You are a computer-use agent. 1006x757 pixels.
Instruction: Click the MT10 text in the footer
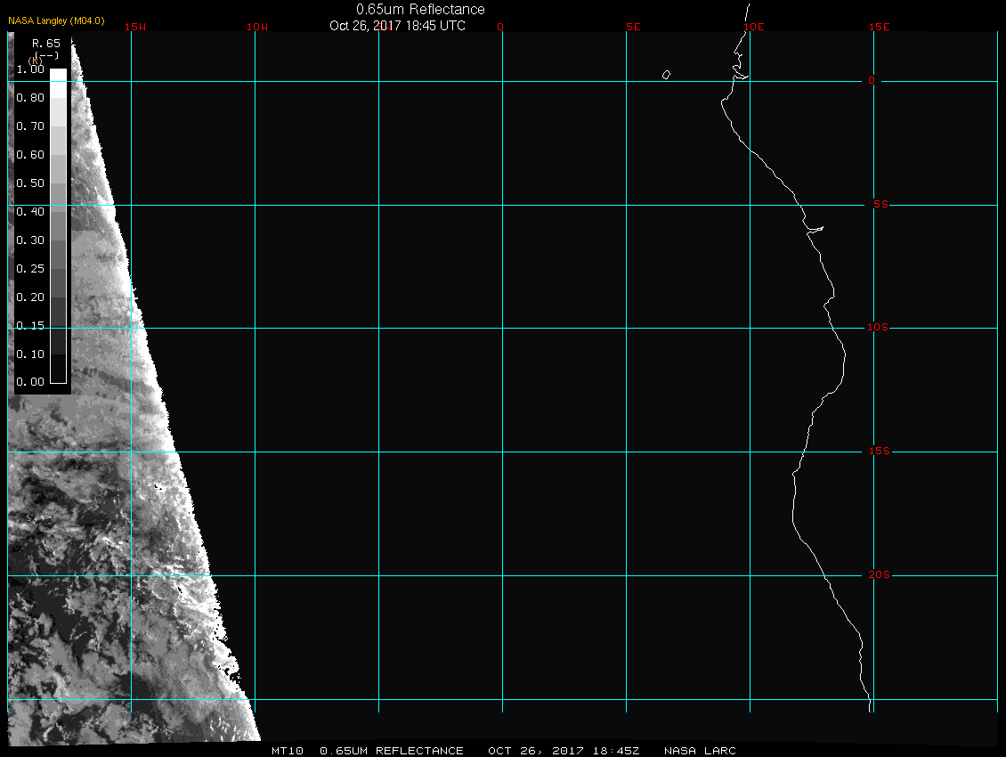[288, 751]
